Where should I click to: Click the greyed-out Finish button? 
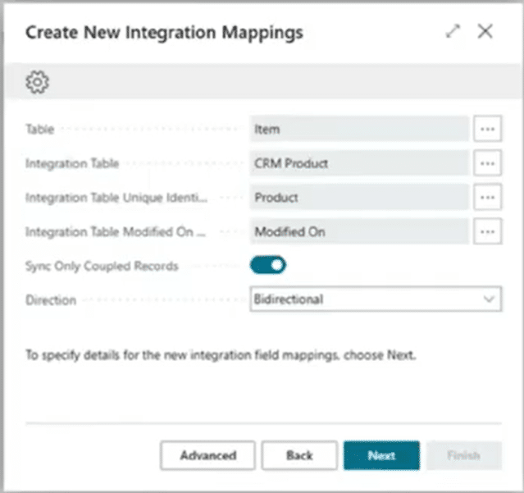(463, 455)
